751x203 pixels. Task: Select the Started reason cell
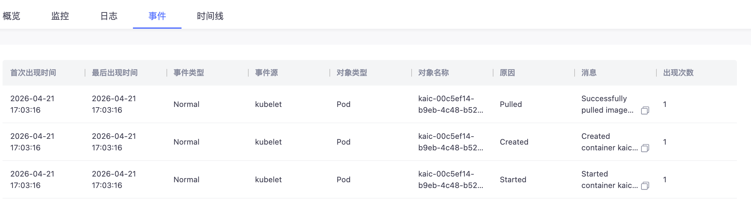click(513, 180)
